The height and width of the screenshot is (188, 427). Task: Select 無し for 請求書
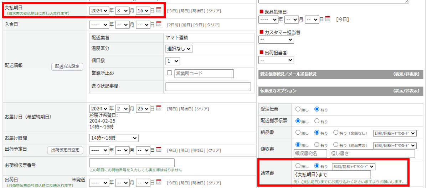coord(298,166)
